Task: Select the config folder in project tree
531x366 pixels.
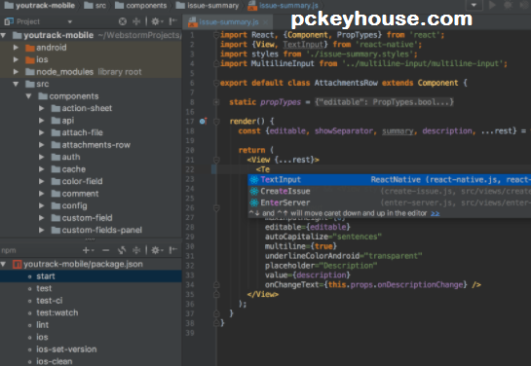Action: click(x=91, y=205)
